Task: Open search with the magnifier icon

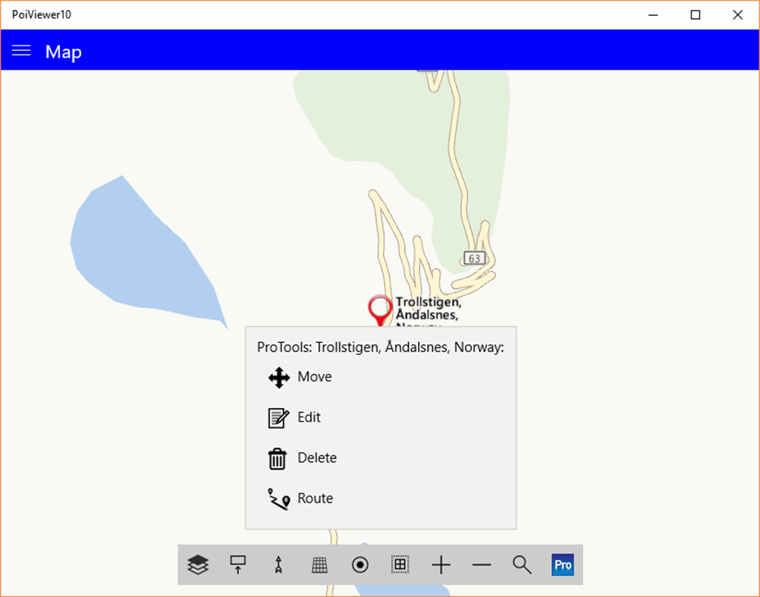Action: (521, 564)
